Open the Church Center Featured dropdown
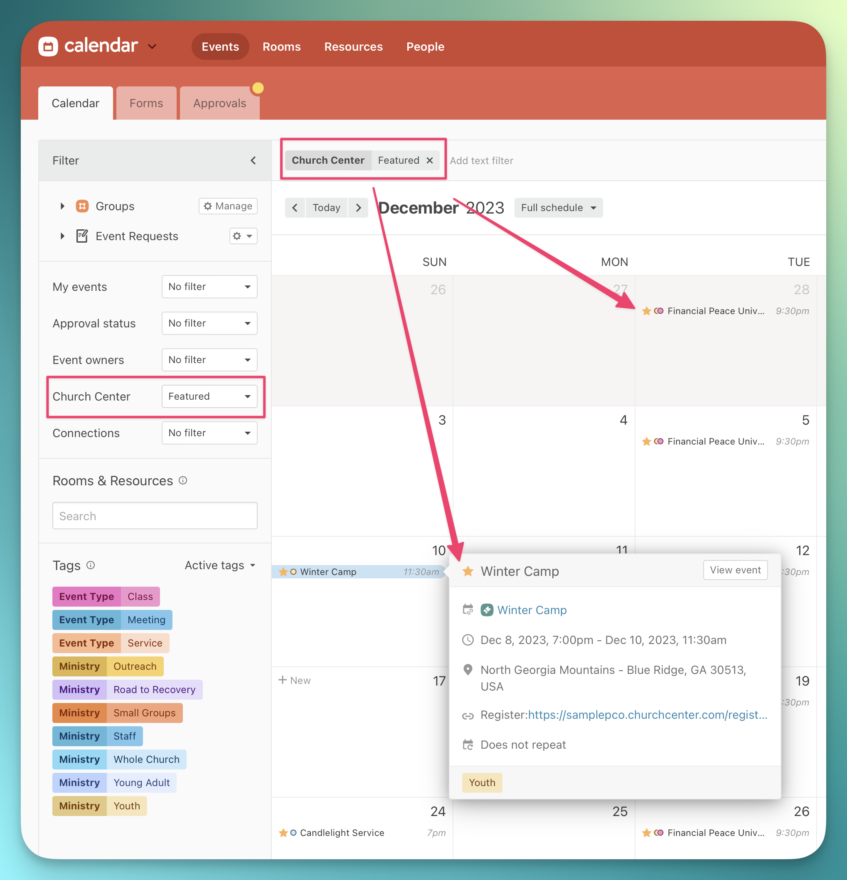This screenshot has width=847, height=880. (209, 396)
